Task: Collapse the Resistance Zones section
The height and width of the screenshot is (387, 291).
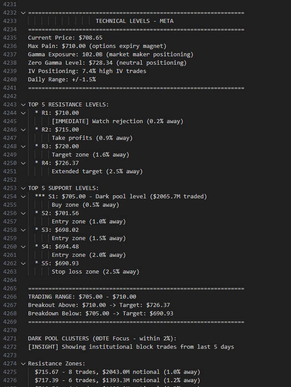Action: 23,364
